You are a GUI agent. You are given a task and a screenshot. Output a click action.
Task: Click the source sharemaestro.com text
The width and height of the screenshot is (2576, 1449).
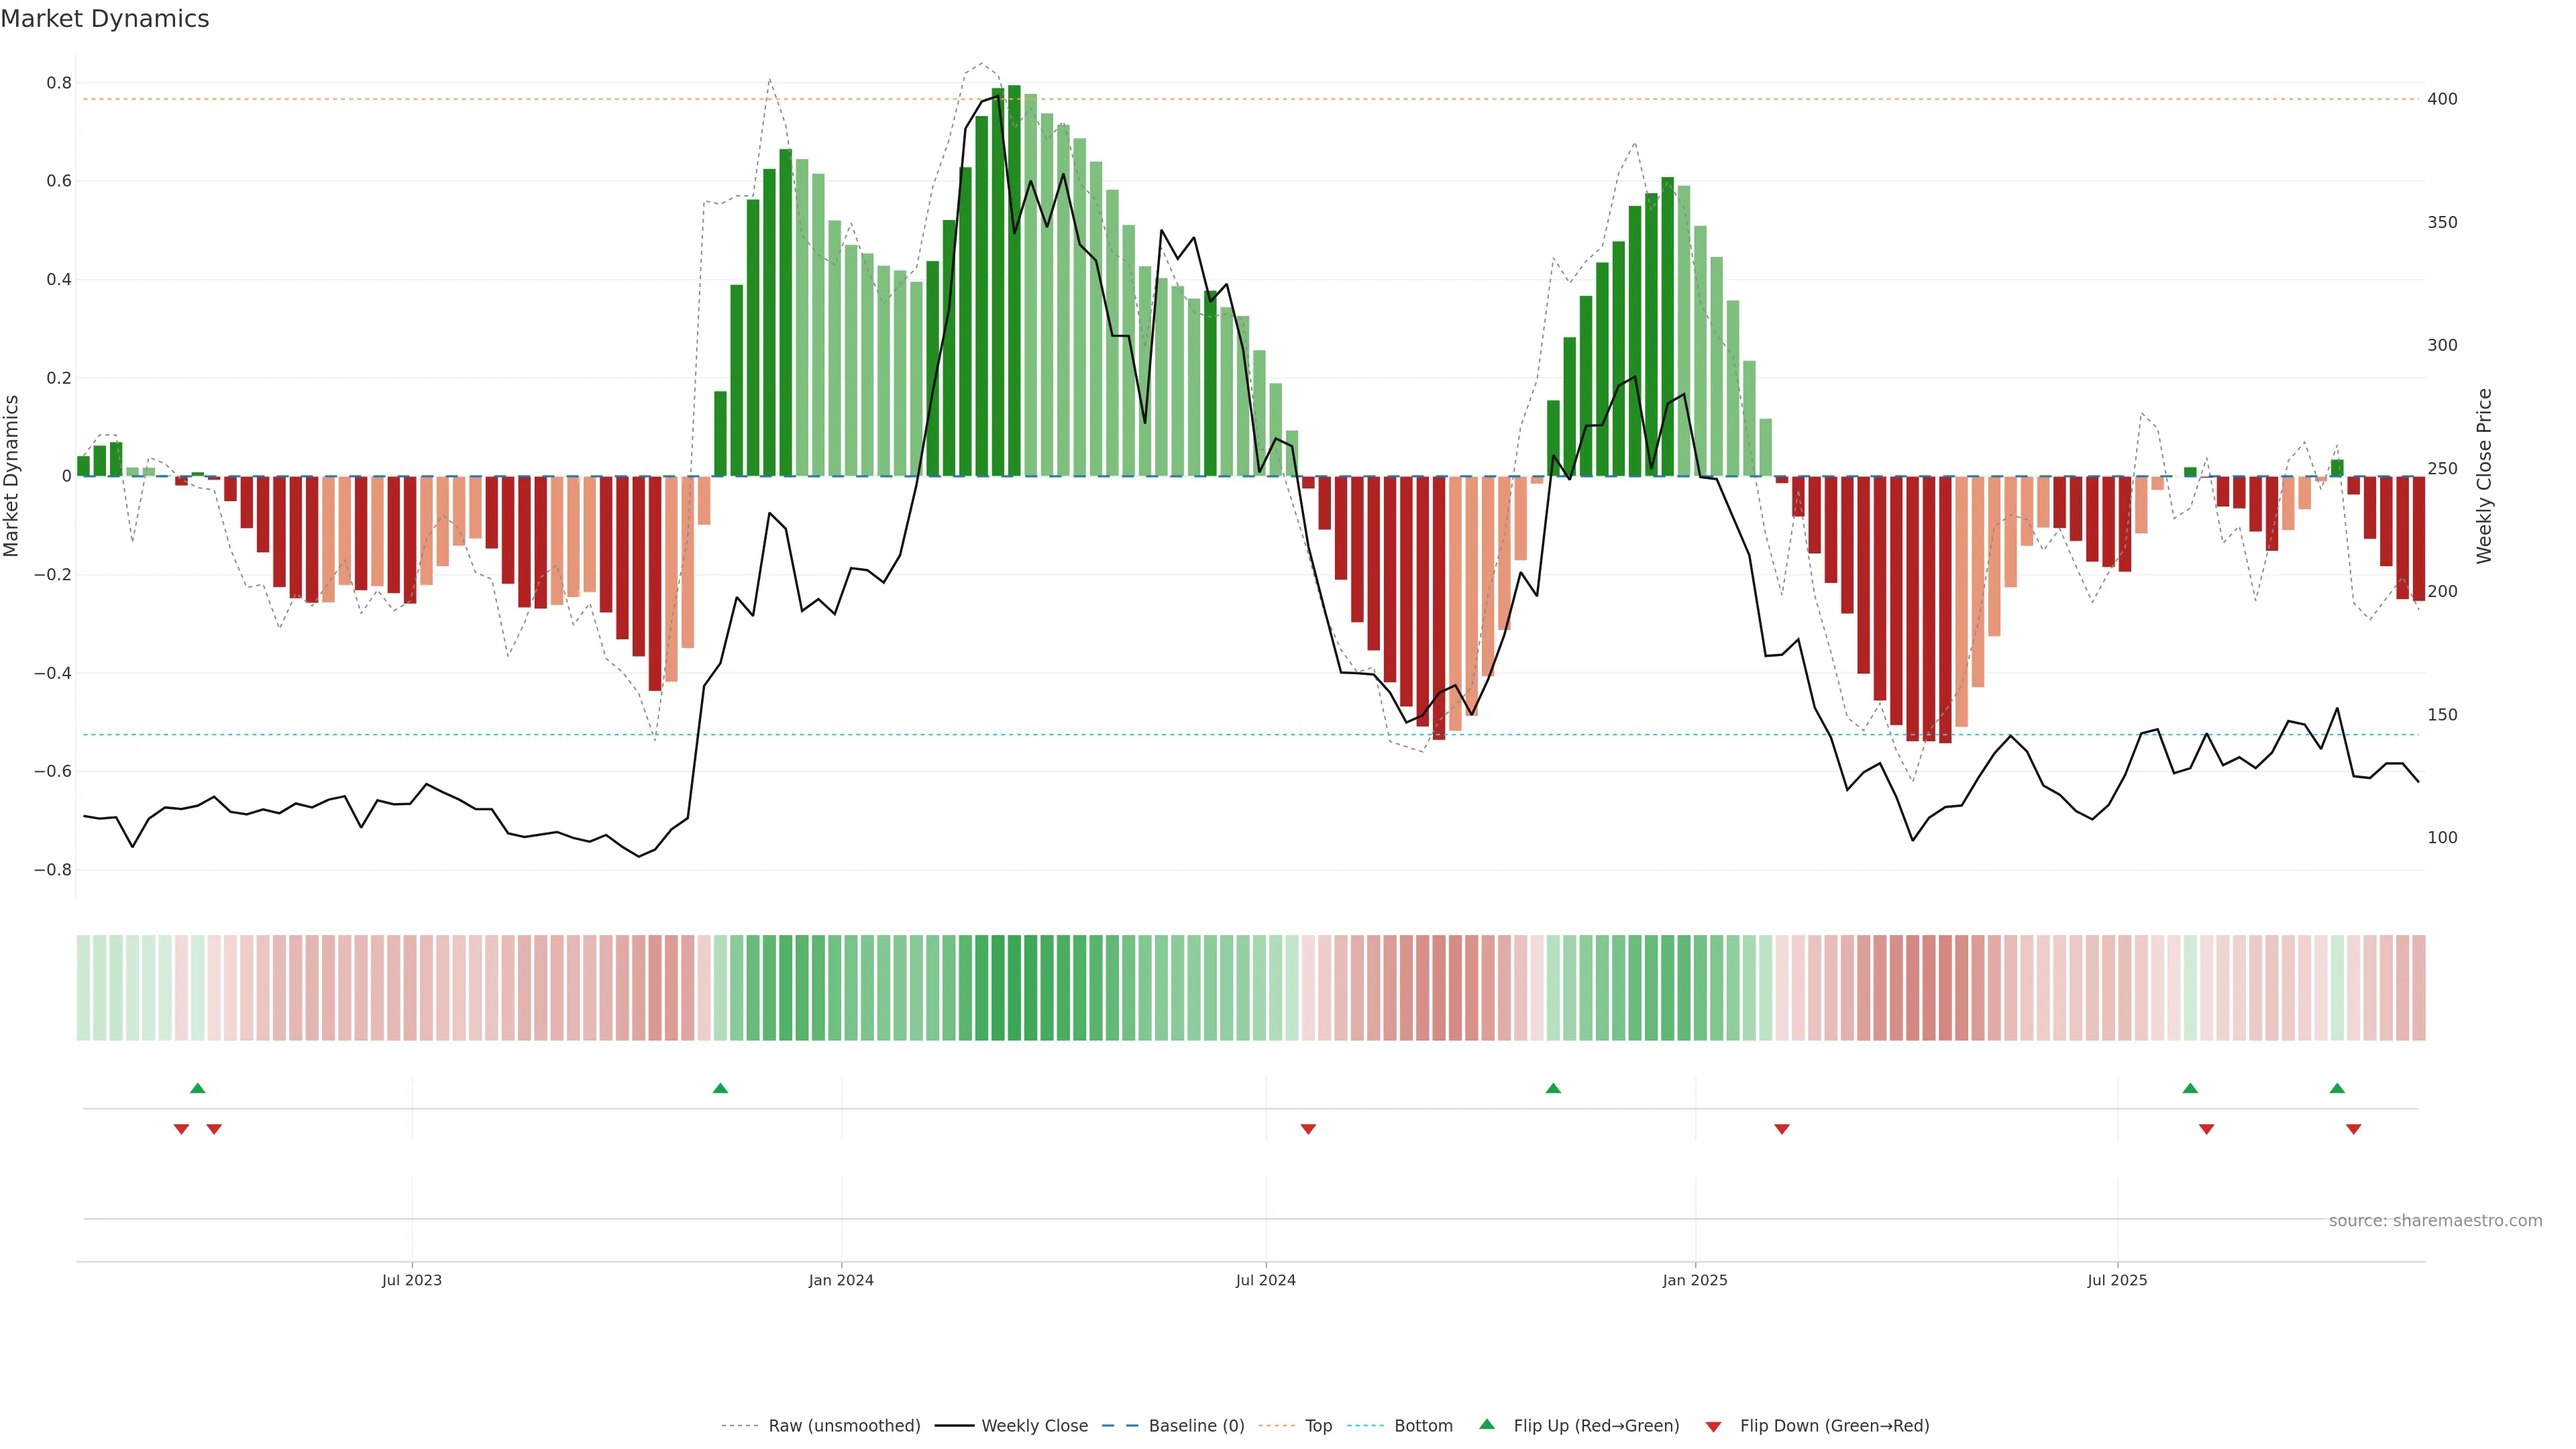click(x=2435, y=1221)
